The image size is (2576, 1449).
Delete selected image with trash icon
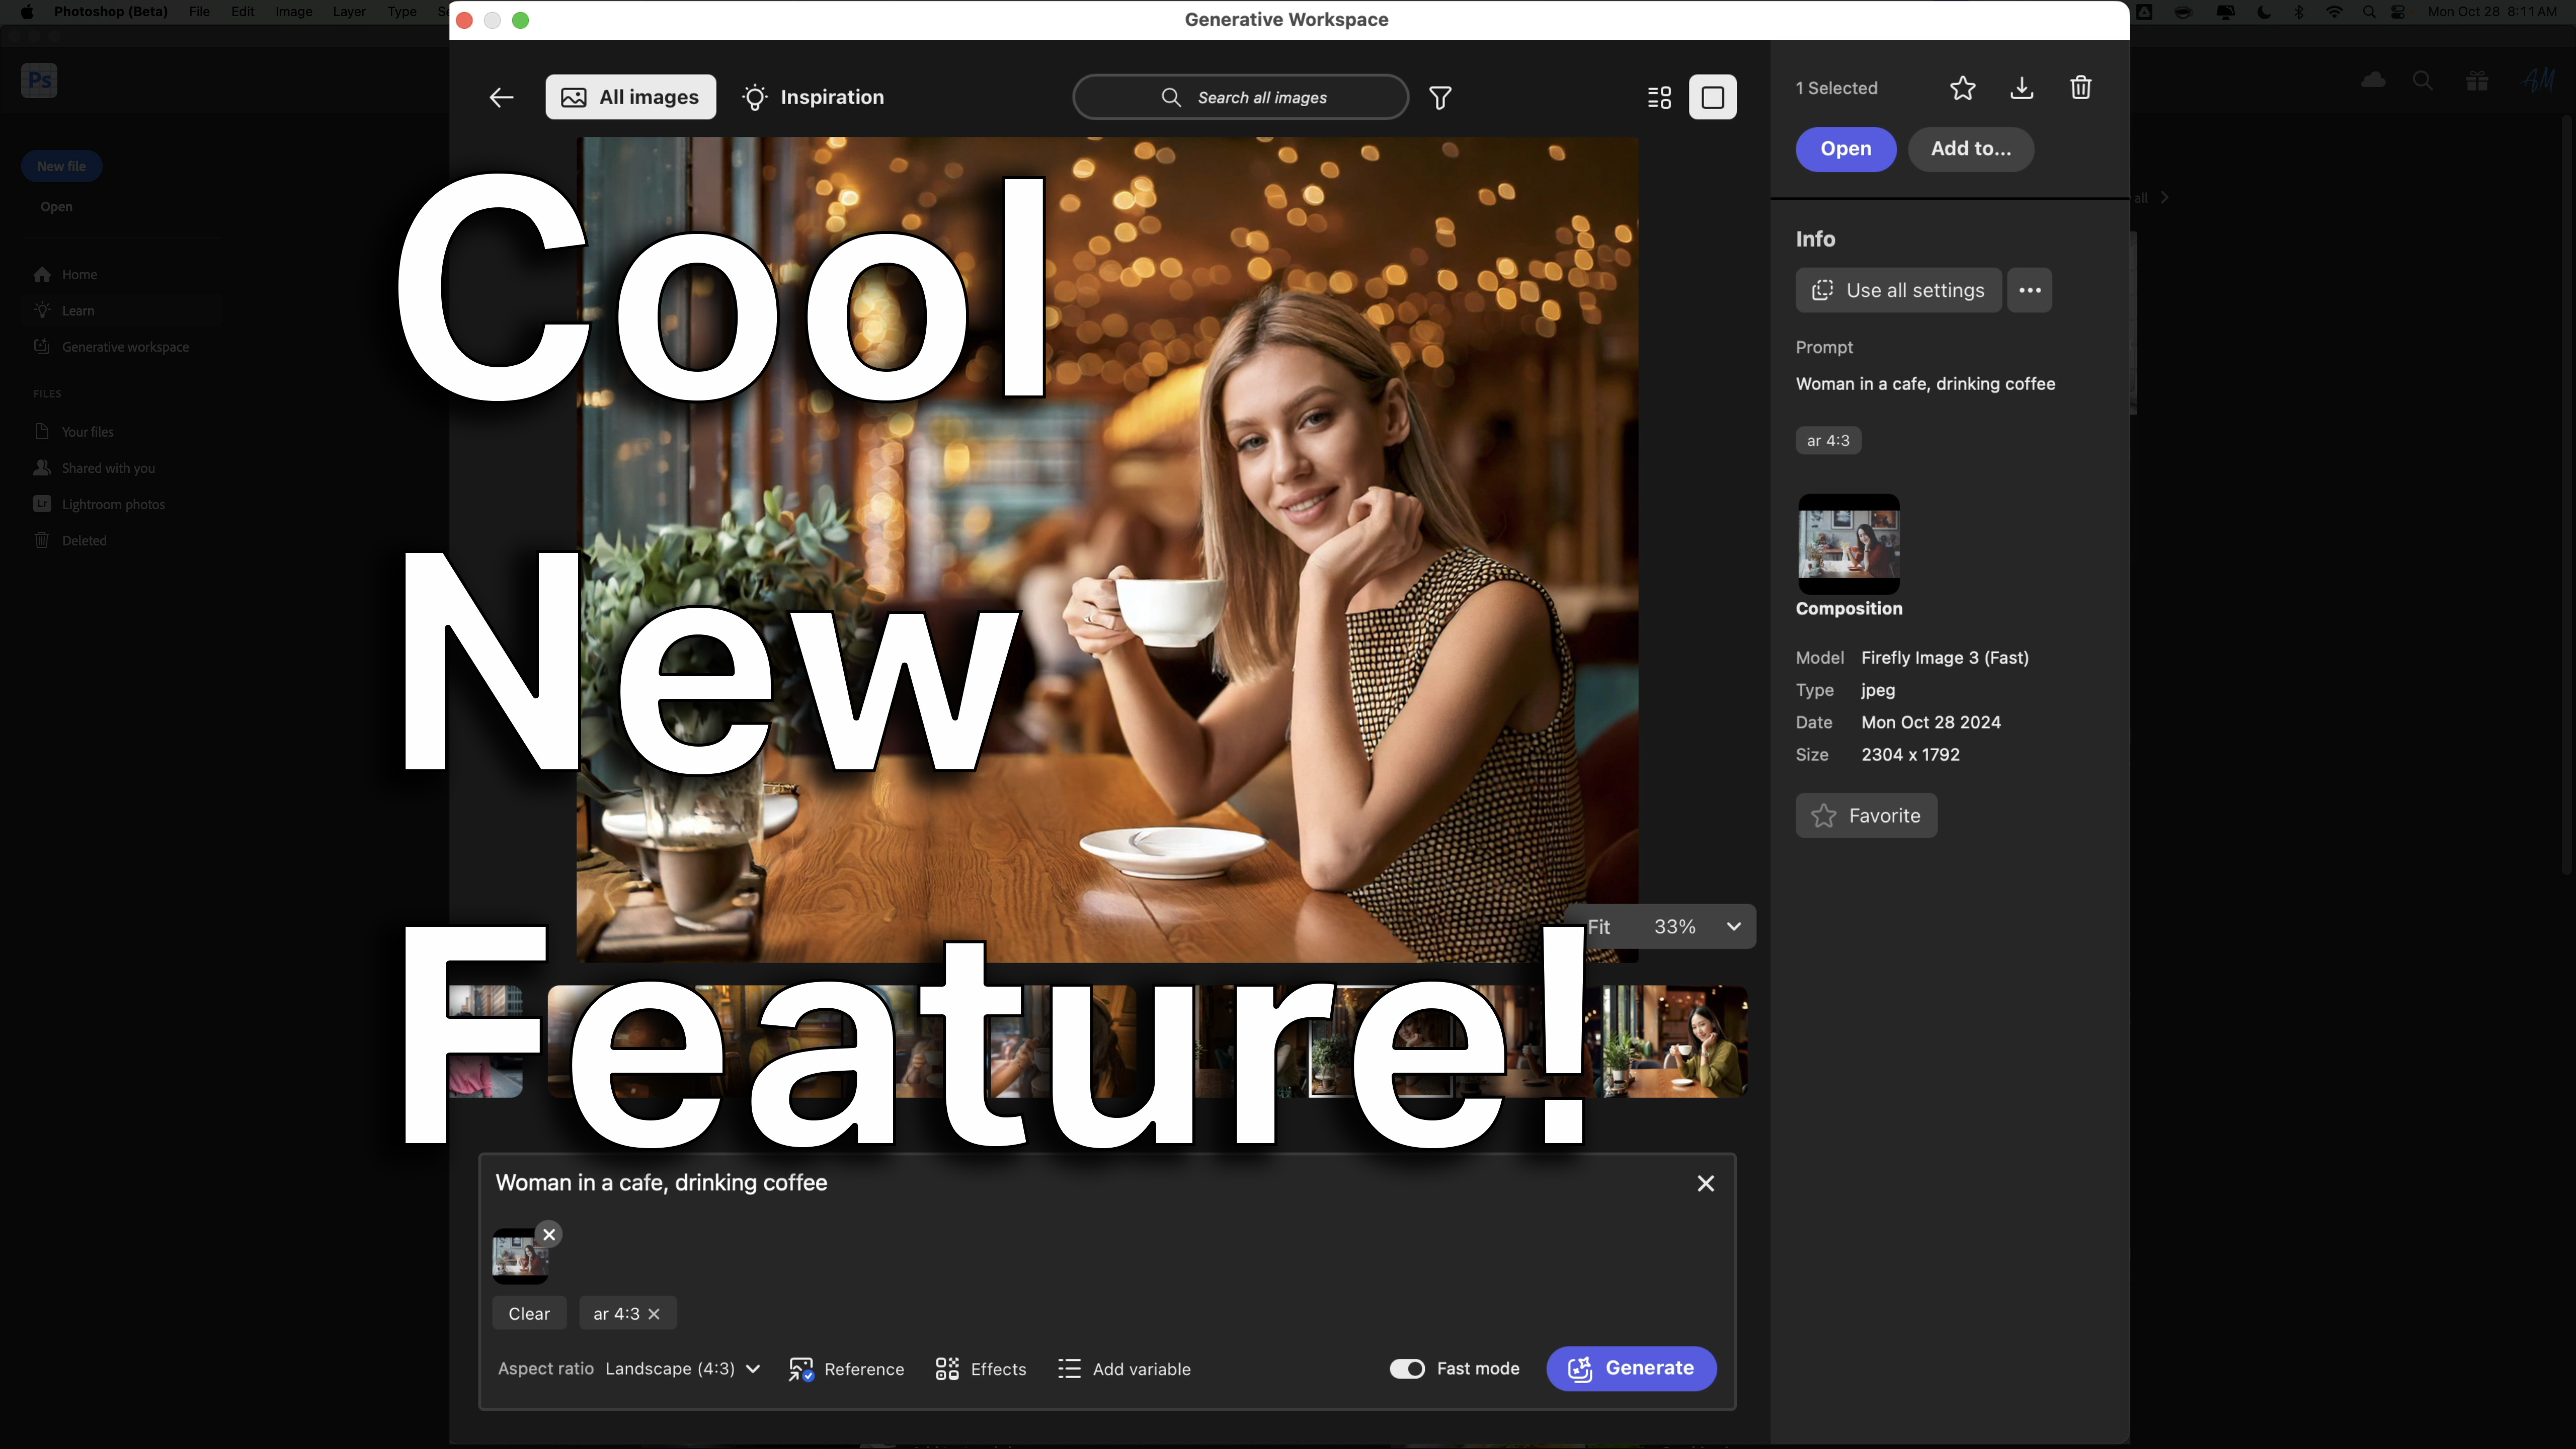[2080, 88]
